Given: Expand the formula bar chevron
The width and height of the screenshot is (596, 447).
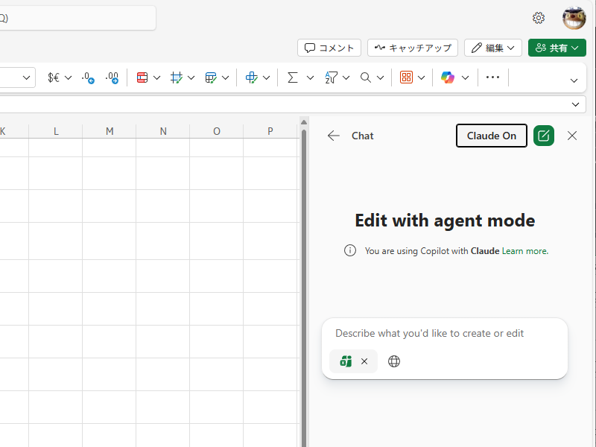Looking at the screenshot, I should [575, 104].
